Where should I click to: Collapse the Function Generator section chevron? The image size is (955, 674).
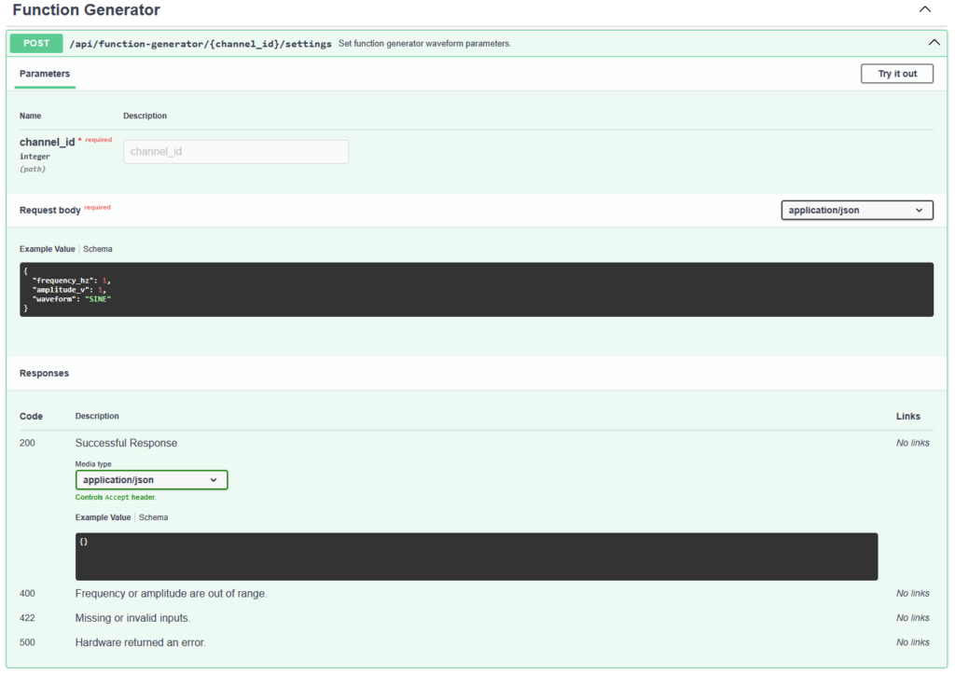[924, 10]
